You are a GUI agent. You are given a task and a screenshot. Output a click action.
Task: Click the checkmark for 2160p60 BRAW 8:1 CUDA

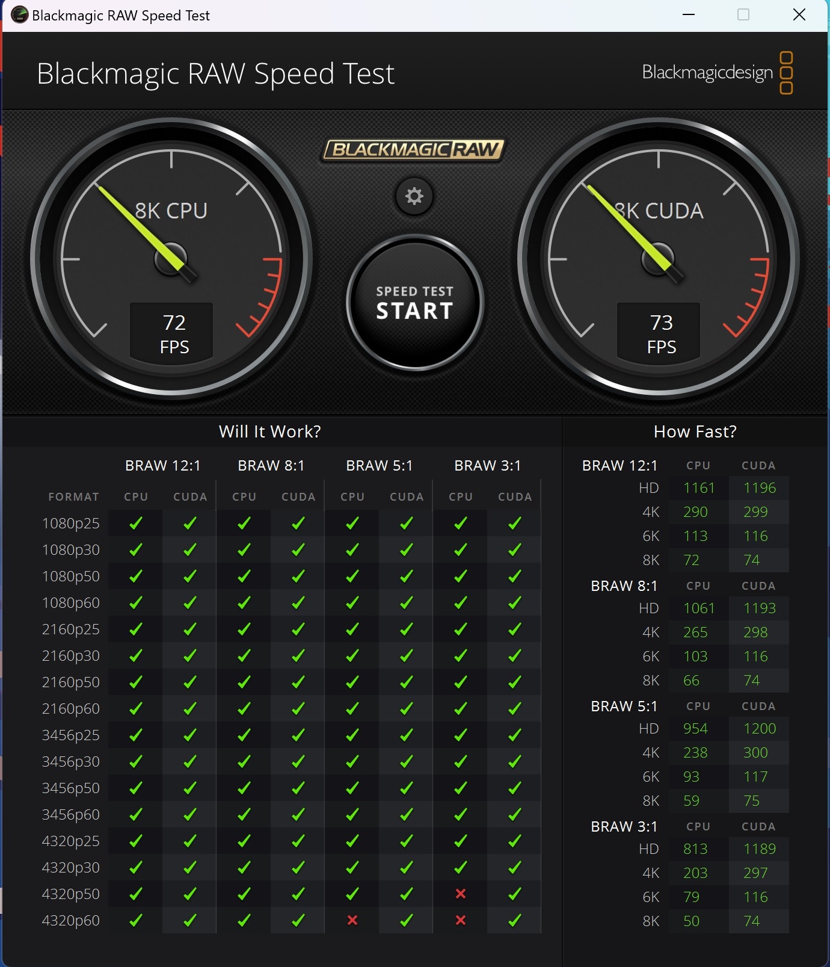[x=298, y=708]
